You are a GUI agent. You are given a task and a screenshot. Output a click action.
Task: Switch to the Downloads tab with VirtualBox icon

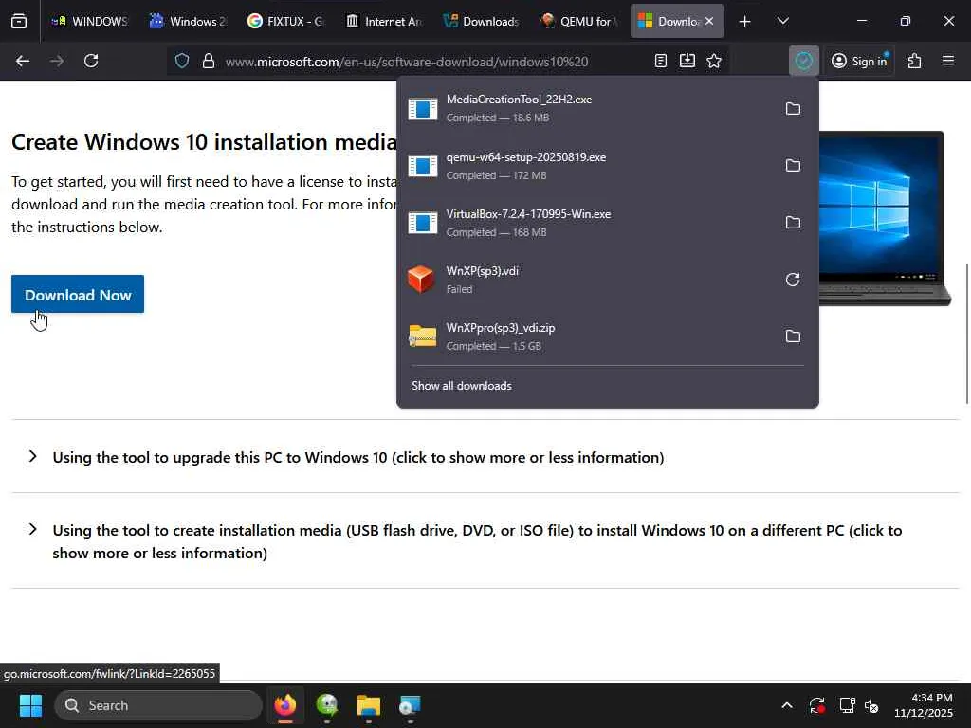click(x=482, y=22)
